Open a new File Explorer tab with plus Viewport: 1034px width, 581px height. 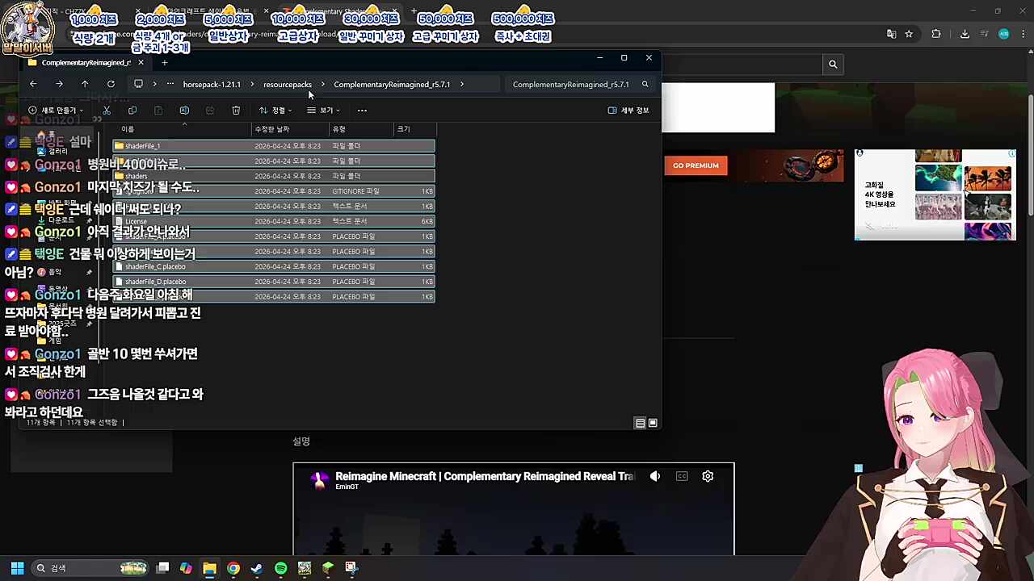click(164, 62)
